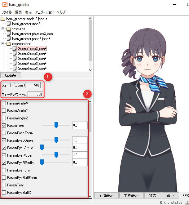The height and width of the screenshot is (205, 189).
Task: Select Scene3.exp3.json expression file
Action: [x=32, y=59]
